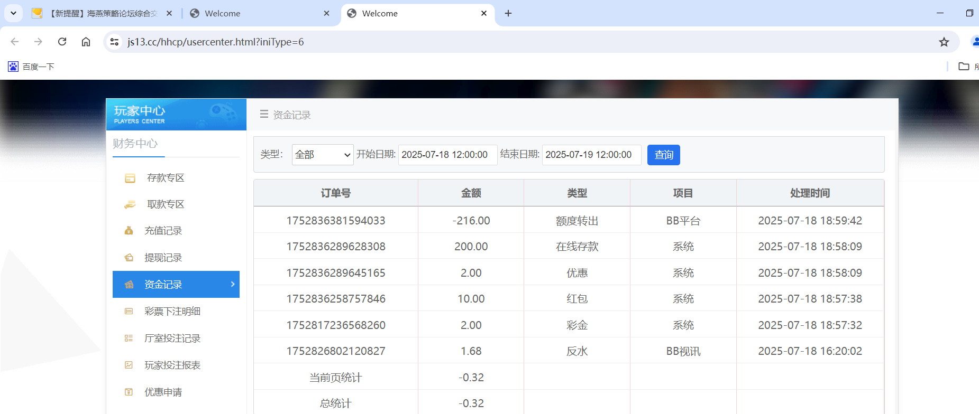Screen dimensions: 979x414
Task: Open the 百度一下 bookmark link
Action: click(x=31, y=67)
